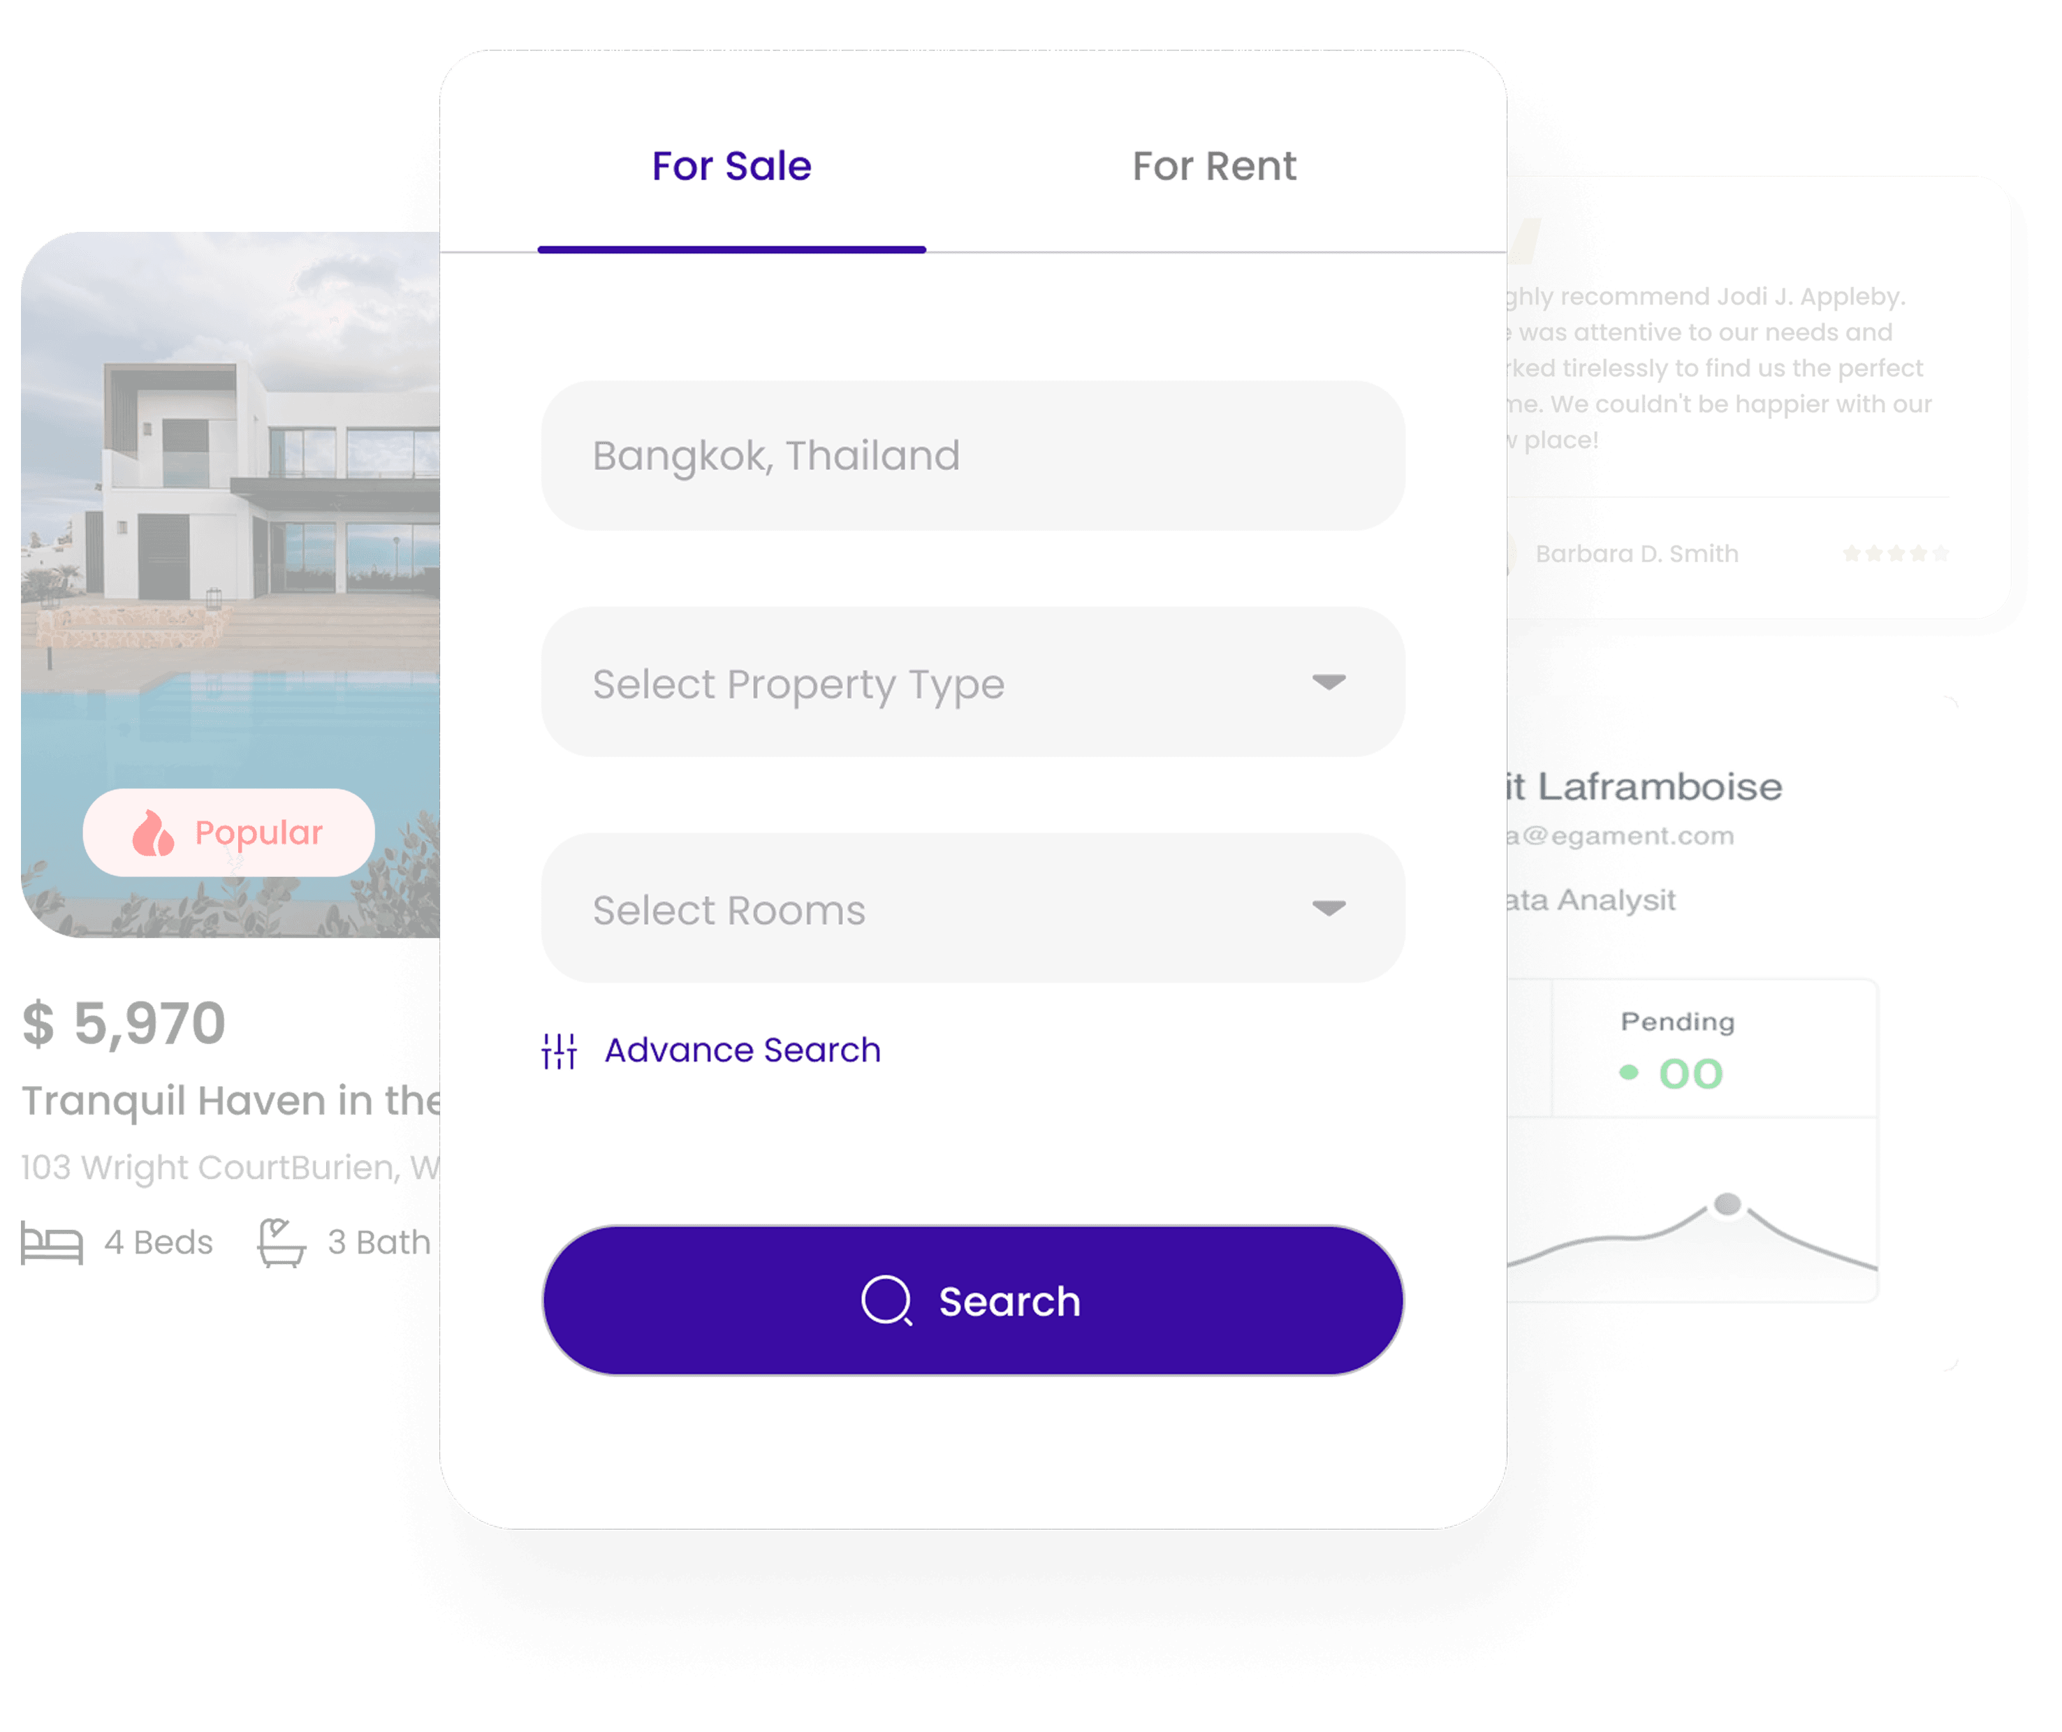Switch to the For Sale tab

pyautogui.click(x=731, y=166)
